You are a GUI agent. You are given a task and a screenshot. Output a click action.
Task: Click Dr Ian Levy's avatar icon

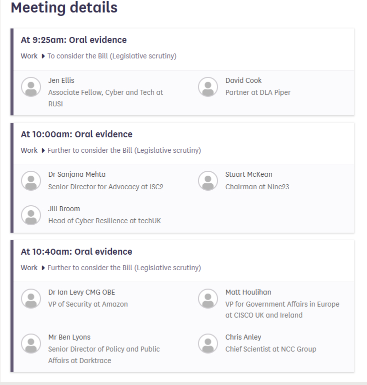point(31,299)
